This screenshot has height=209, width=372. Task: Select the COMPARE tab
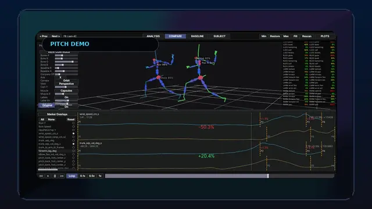point(176,36)
